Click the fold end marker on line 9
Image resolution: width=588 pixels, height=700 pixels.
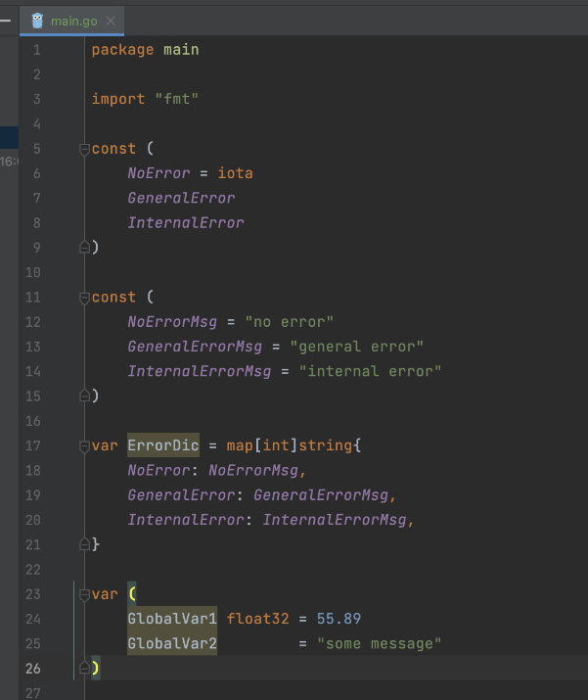tap(84, 248)
